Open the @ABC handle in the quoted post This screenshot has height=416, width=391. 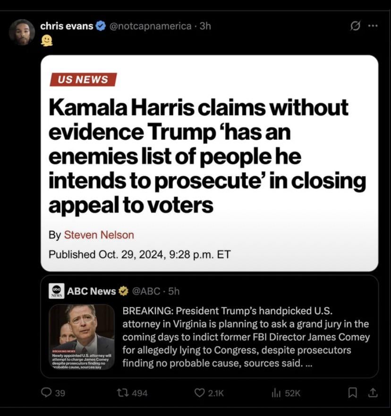(x=146, y=291)
